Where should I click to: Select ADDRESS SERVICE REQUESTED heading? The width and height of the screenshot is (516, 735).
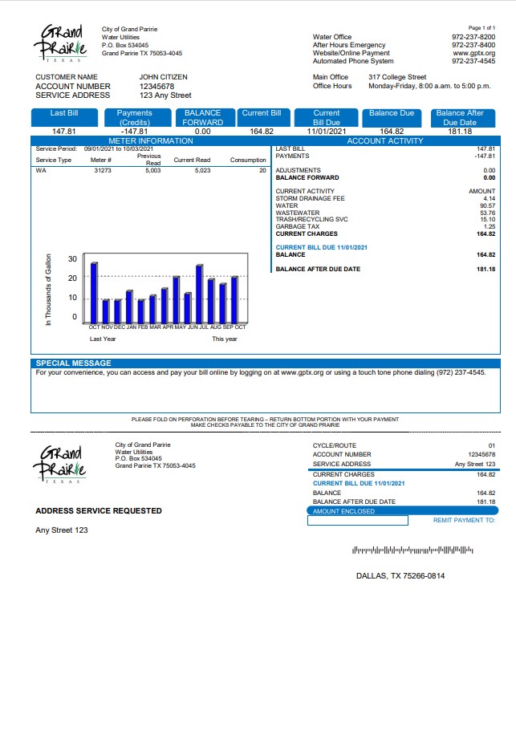[99, 511]
